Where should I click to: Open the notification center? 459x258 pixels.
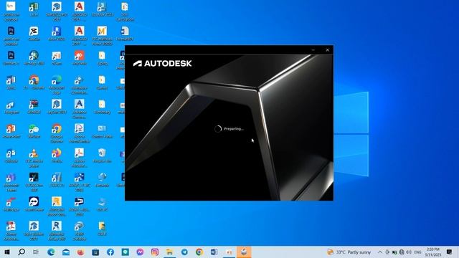point(450,252)
